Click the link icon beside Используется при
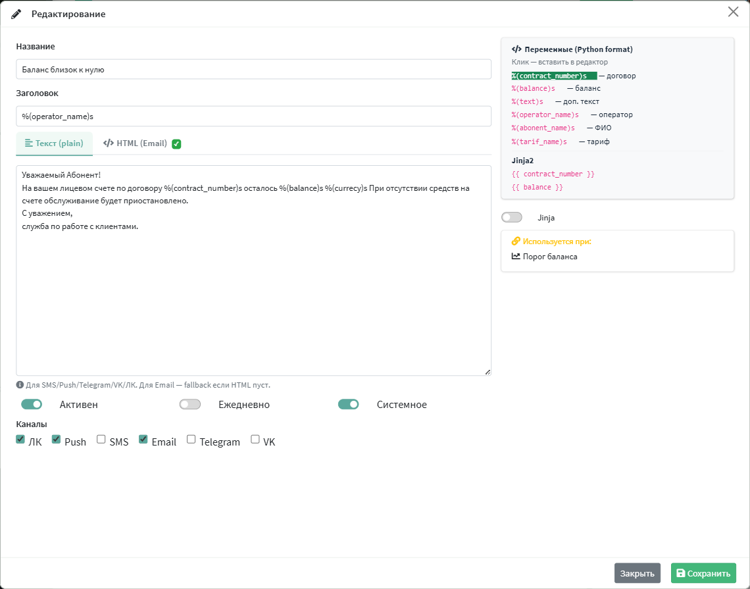750x589 pixels. click(516, 241)
